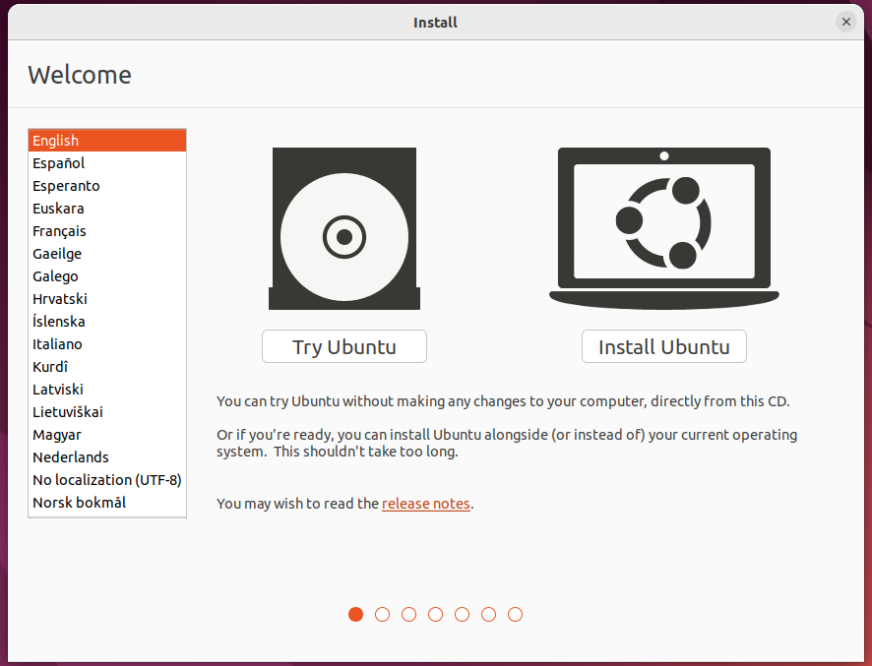Select Íslenska language
The width and height of the screenshot is (872, 666).
point(107,322)
